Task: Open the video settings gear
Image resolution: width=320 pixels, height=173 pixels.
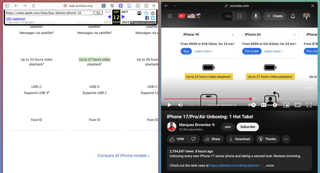Action: [x=275, y=105]
